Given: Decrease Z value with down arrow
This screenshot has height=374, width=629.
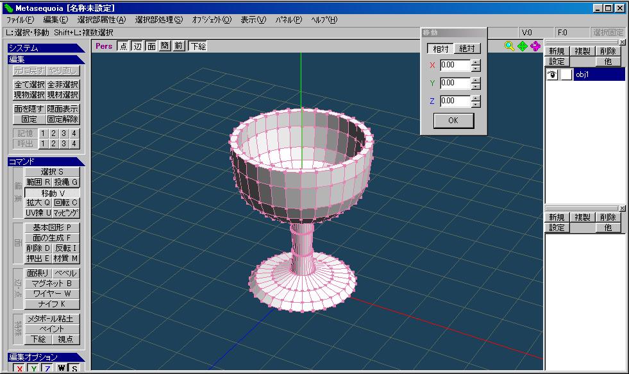Looking at the screenshot, I should (476, 105).
